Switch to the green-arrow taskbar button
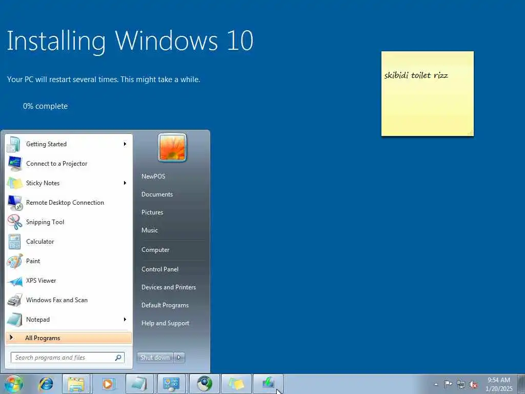The height and width of the screenshot is (394, 525). point(268,384)
